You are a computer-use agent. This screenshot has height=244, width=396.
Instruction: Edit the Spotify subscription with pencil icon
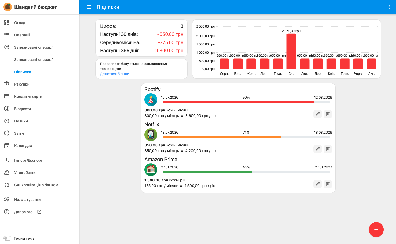(318, 114)
